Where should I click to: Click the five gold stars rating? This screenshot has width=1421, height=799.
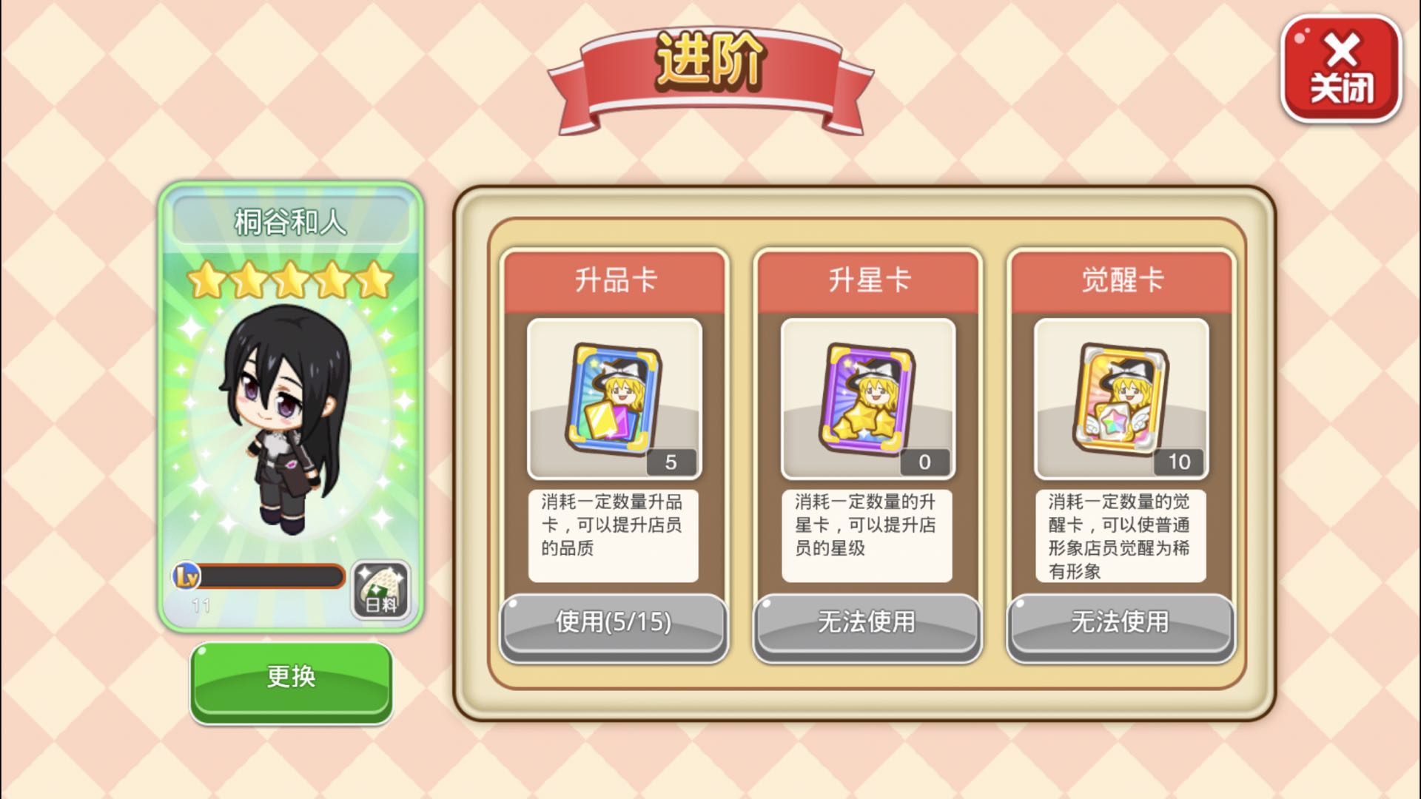(290, 280)
